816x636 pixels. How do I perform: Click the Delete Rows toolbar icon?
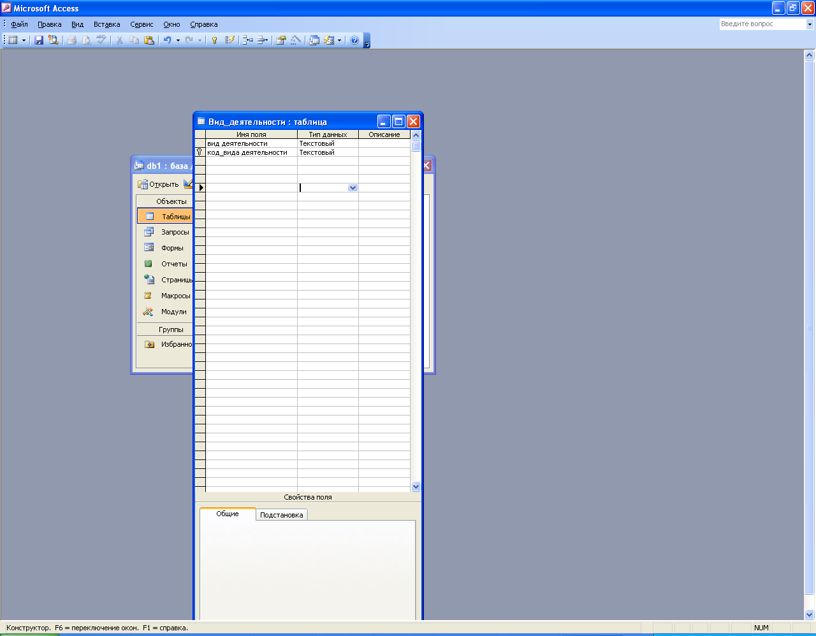coord(262,40)
